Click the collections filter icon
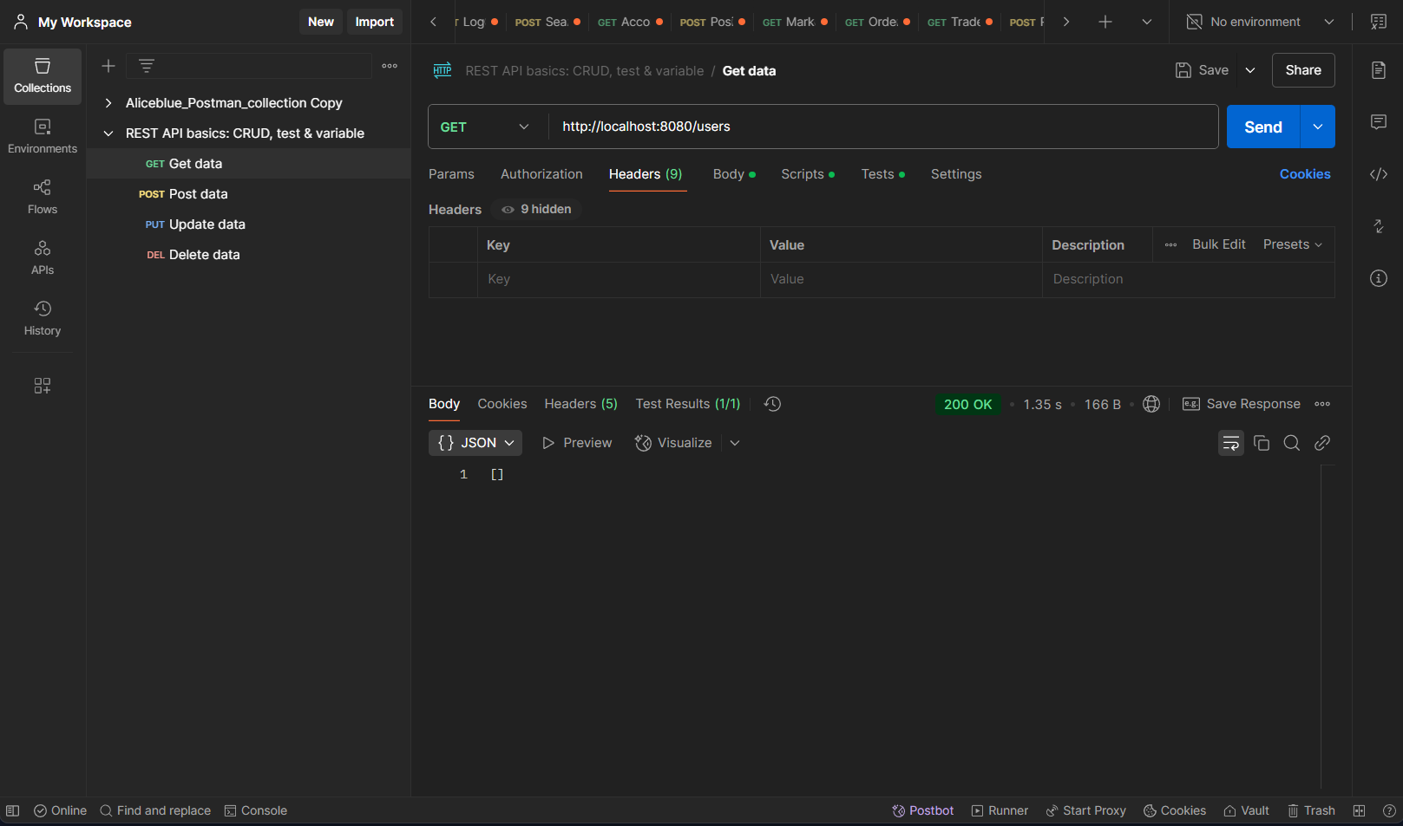The height and width of the screenshot is (826, 1403). point(147,66)
